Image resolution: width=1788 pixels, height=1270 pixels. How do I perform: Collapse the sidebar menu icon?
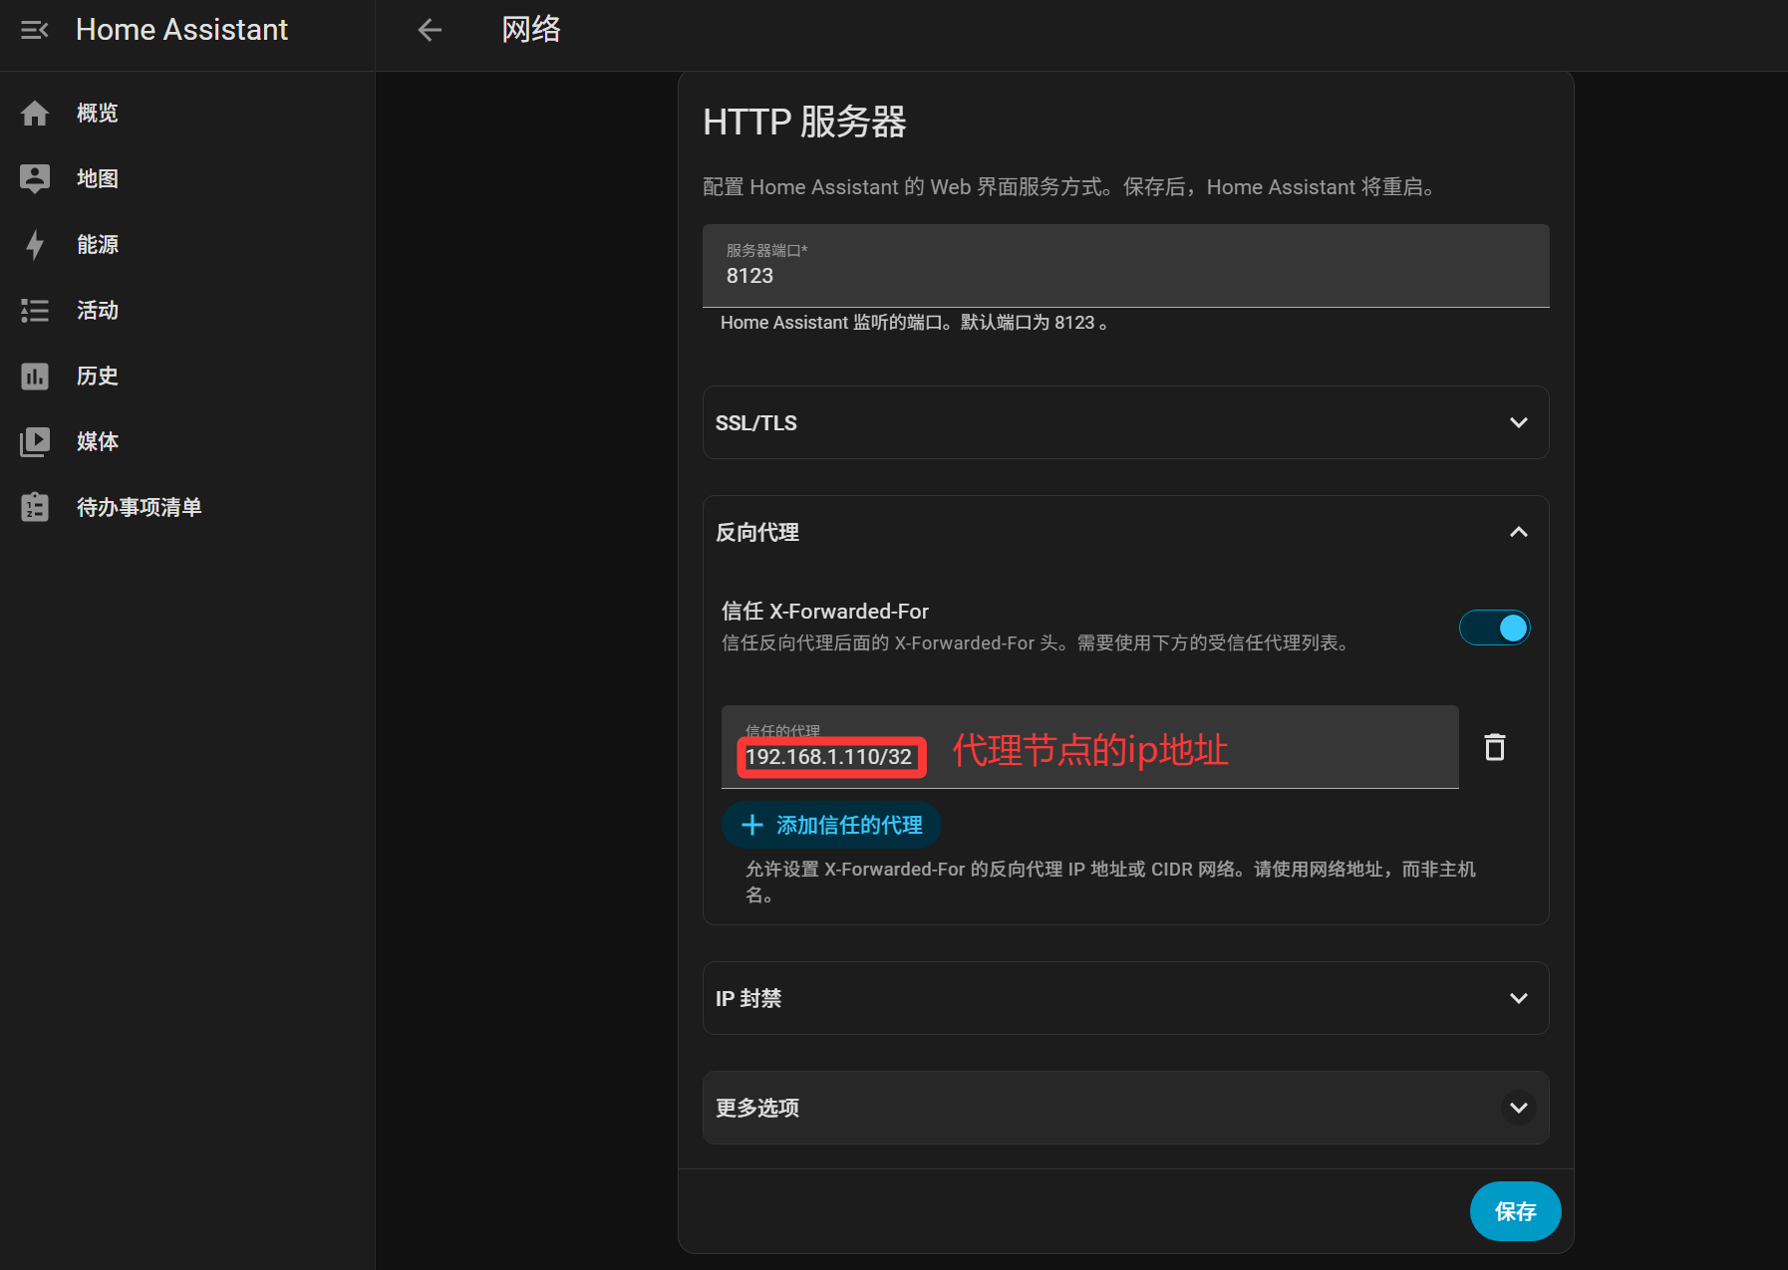[35, 30]
